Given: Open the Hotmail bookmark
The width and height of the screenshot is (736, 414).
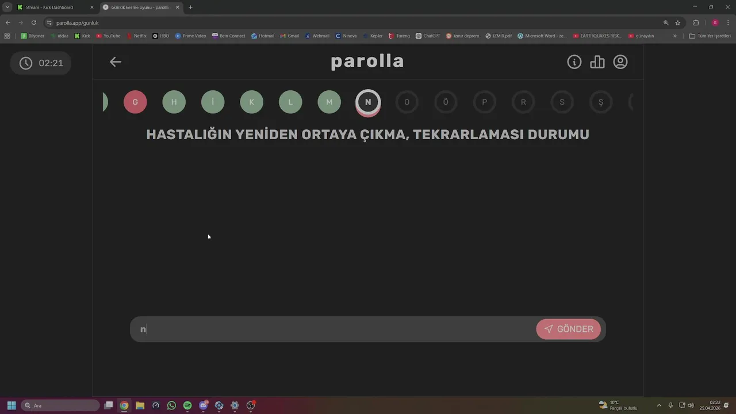Looking at the screenshot, I should pyautogui.click(x=262, y=36).
